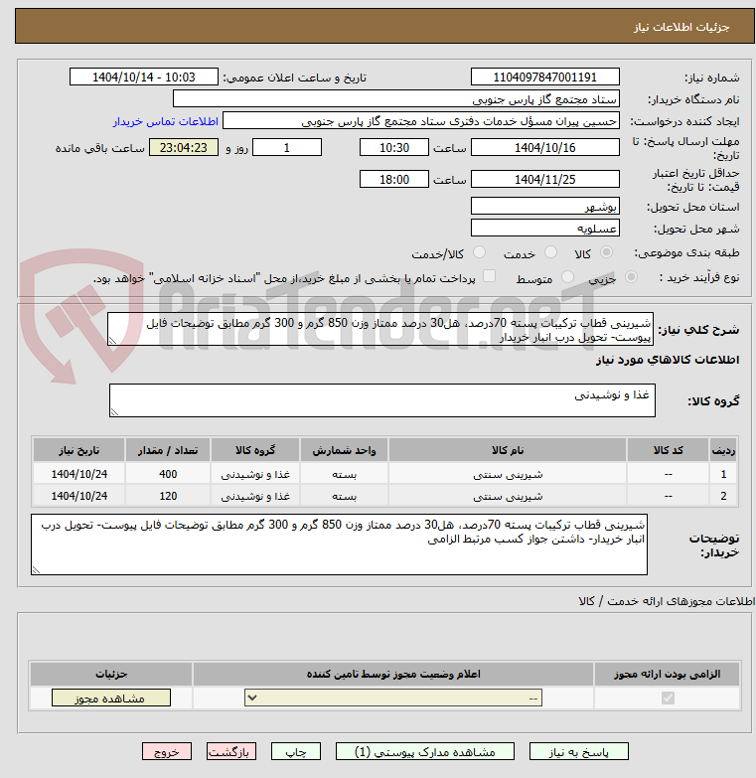This screenshot has width=756, height=778.
Task: Click the کد کالا column header
Action: (668, 450)
